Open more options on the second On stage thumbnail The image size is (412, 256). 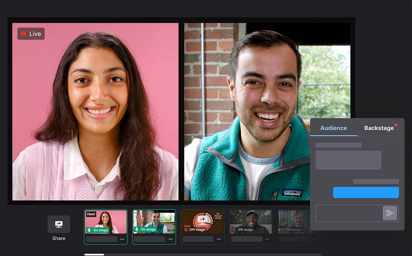tap(171, 239)
